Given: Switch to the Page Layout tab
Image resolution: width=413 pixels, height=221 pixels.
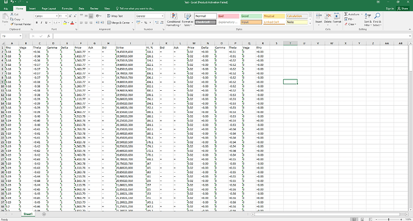Looking at the screenshot, I should [48, 8].
